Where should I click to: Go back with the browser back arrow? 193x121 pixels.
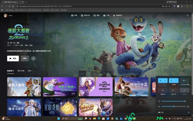tap(2, 6)
